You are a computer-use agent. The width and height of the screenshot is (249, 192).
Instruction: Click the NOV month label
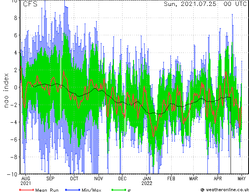[x=99, y=179]
